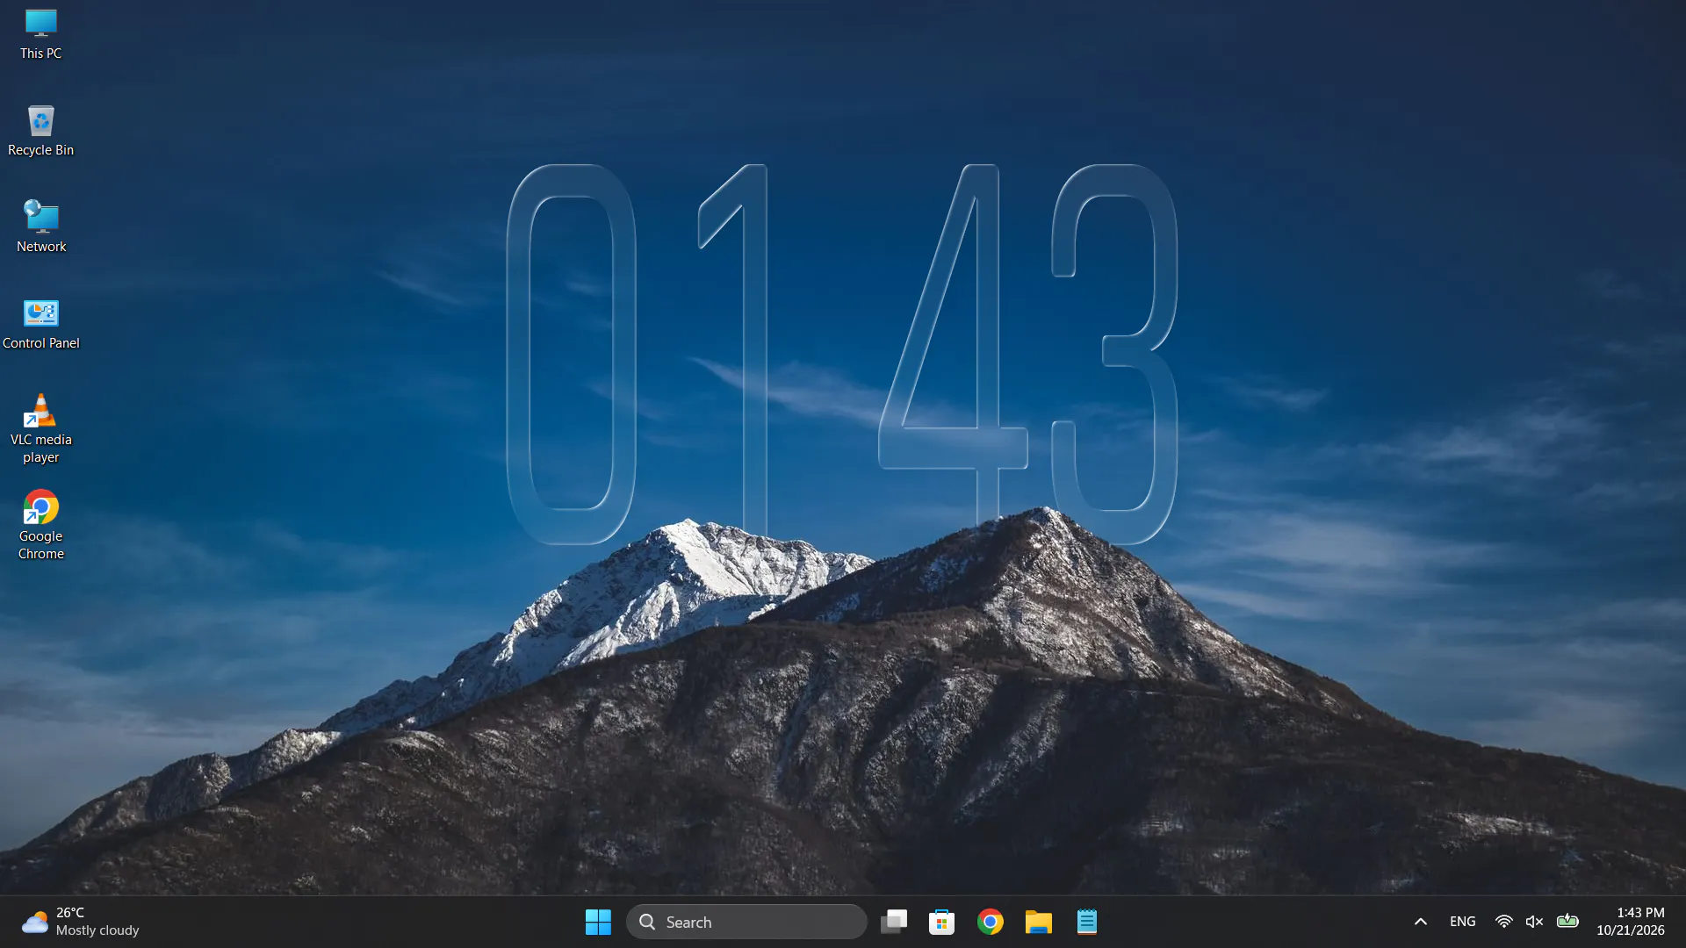Screen dimensions: 1686x948
Task: Launch Microsoft Store from the taskbar
Action: pos(942,922)
